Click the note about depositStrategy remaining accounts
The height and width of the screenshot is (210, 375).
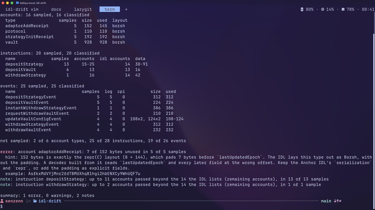pyautogui.click(x=164, y=179)
